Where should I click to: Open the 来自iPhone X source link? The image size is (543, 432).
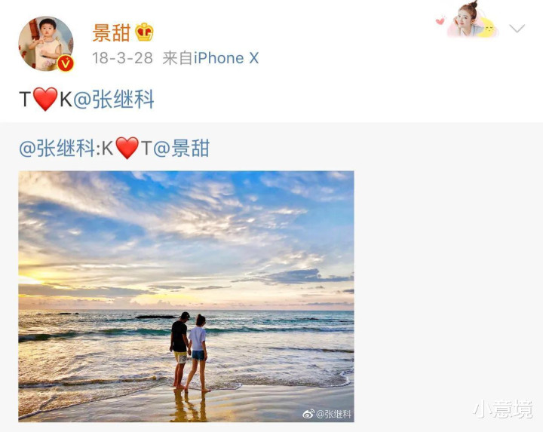(210, 58)
